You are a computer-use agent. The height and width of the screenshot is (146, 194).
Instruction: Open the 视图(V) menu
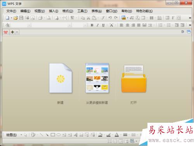tap(40, 11)
